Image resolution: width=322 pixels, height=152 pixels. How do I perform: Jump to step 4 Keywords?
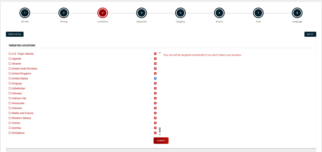click(142, 13)
